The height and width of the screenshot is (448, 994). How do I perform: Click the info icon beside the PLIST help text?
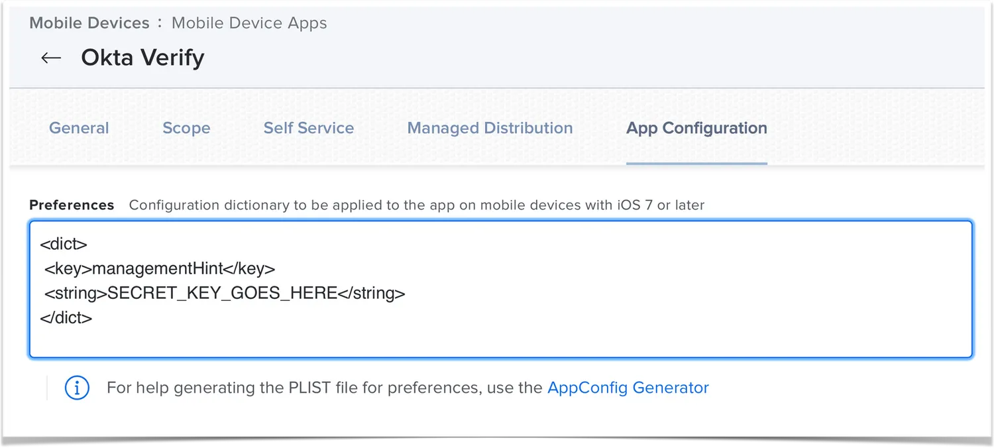[x=77, y=388]
